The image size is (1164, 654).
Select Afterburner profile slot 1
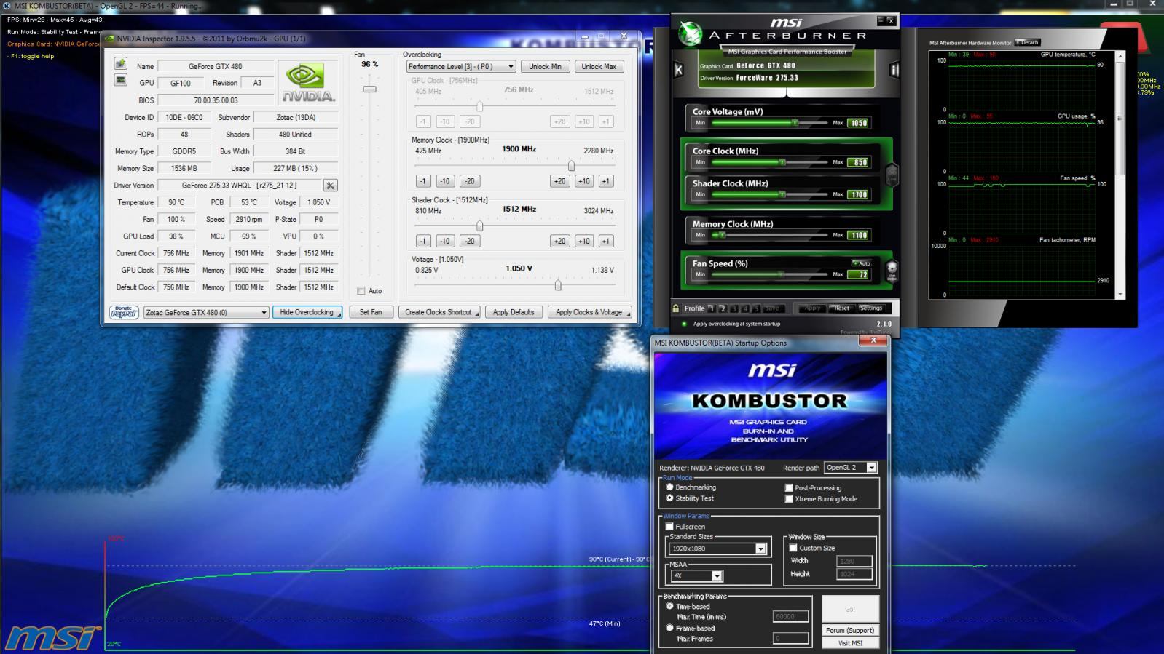pos(712,308)
